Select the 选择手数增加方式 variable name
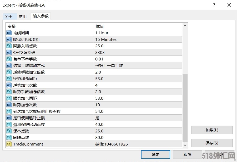237x162 pixels. [29, 66]
